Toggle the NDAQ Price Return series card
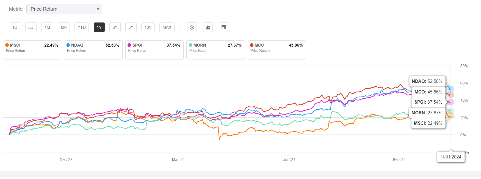This screenshot has height=179, width=481. pyautogui.click(x=93, y=50)
